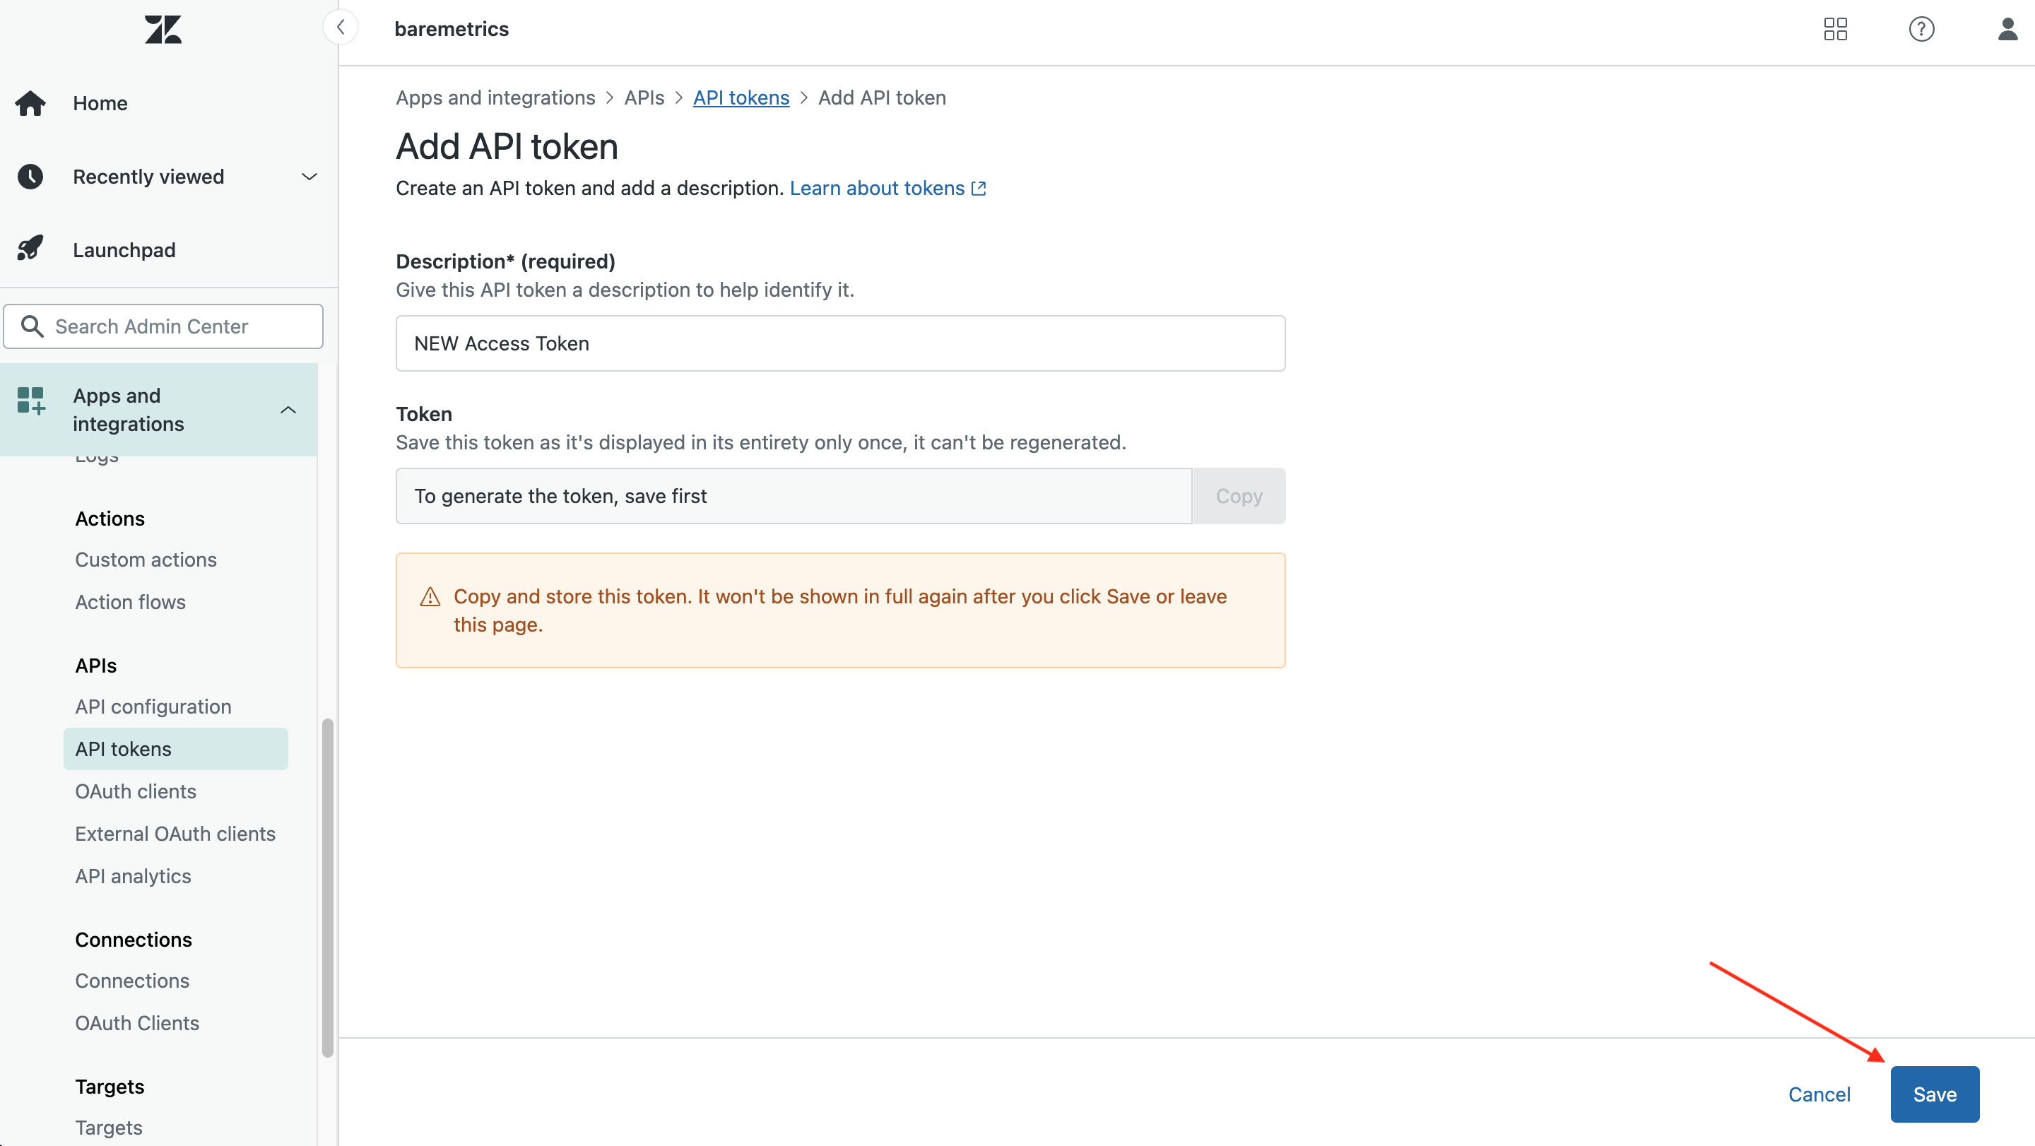The width and height of the screenshot is (2035, 1146).
Task: Click the Zendesk logo
Action: pyautogui.click(x=163, y=29)
